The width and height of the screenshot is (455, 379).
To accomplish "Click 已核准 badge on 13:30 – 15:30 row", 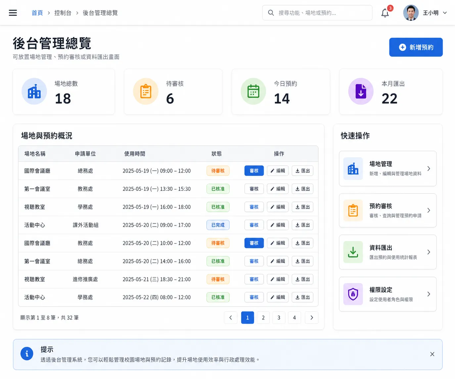I will click(218, 189).
